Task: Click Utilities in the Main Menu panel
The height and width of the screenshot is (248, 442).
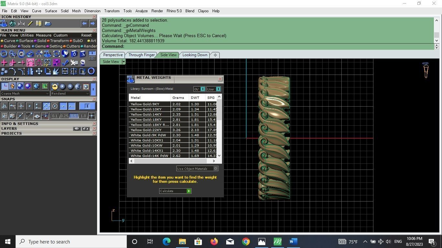Action: click(x=27, y=35)
